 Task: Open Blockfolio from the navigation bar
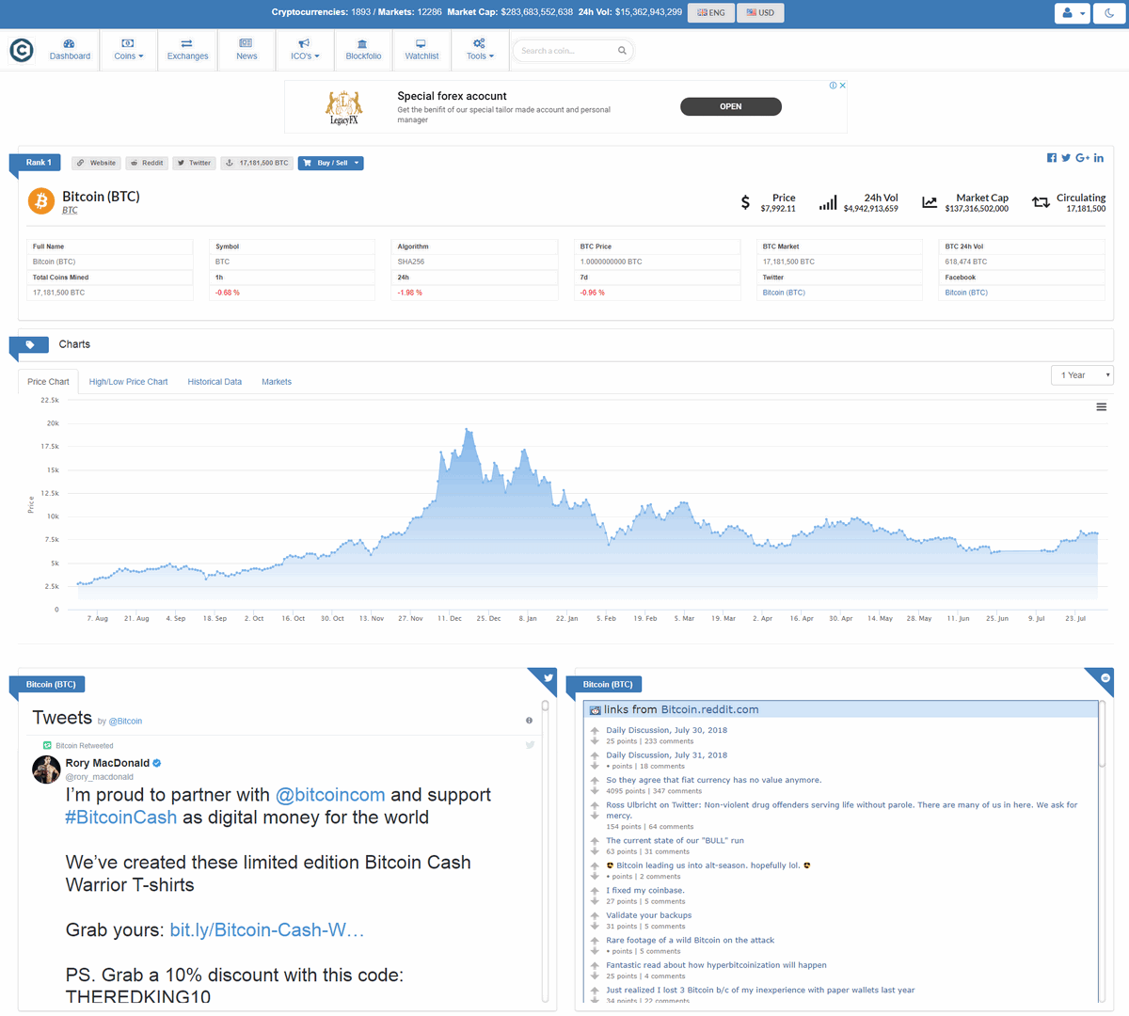363,50
